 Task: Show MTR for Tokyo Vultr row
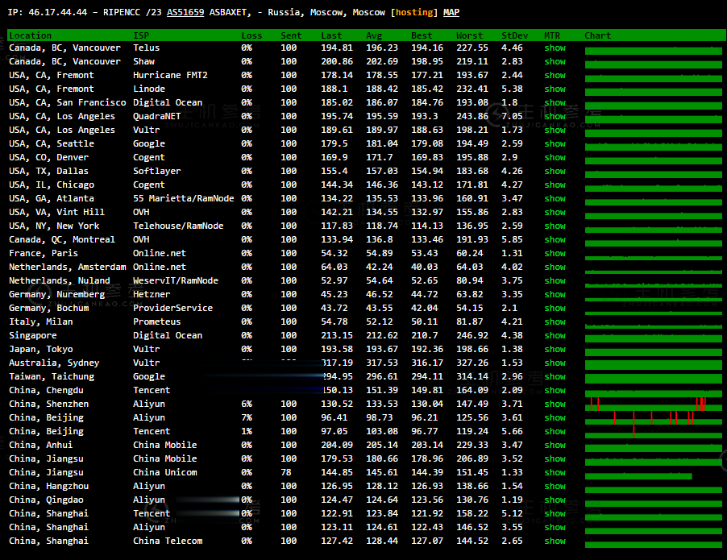tap(555, 349)
